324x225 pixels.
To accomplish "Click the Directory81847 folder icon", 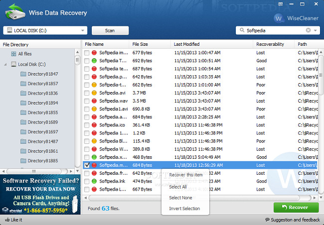I will (x=23, y=74).
